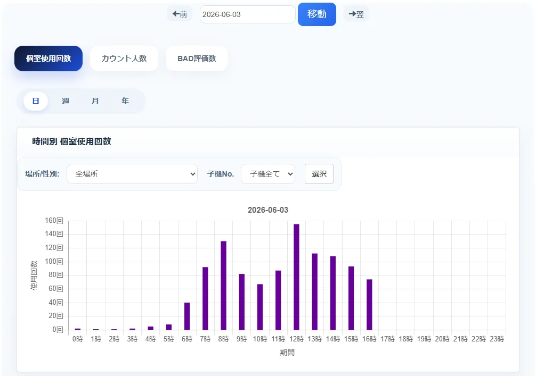Go to previous day with 前 arrow

point(180,14)
